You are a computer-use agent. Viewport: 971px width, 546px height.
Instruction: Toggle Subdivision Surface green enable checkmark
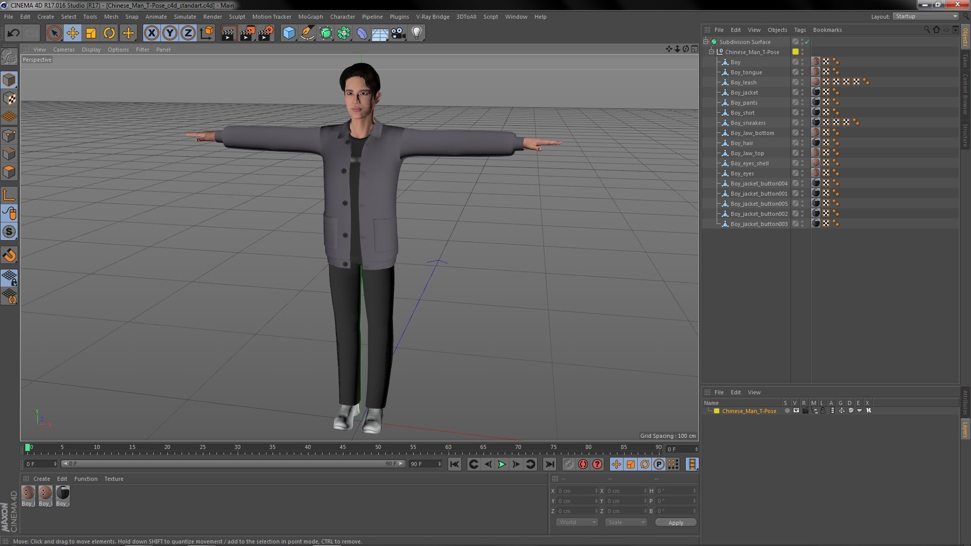click(x=807, y=42)
